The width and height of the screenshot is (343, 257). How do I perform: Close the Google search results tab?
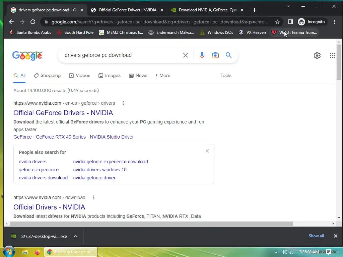pos(82,10)
